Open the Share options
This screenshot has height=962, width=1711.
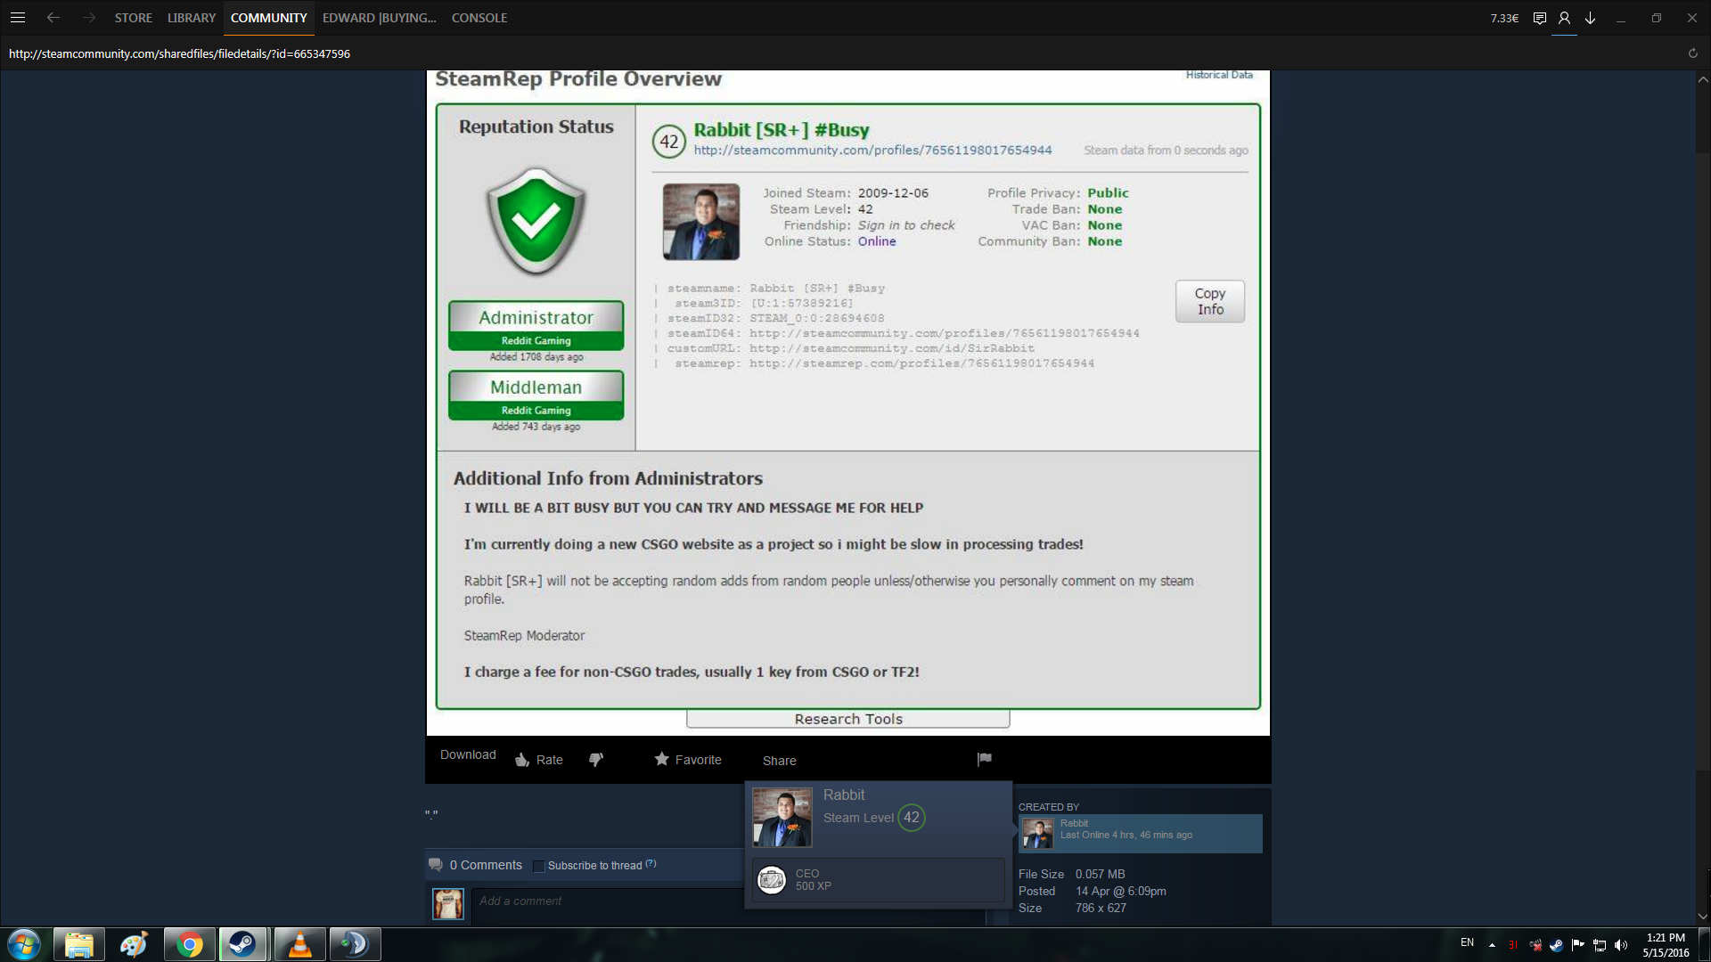coord(779,761)
